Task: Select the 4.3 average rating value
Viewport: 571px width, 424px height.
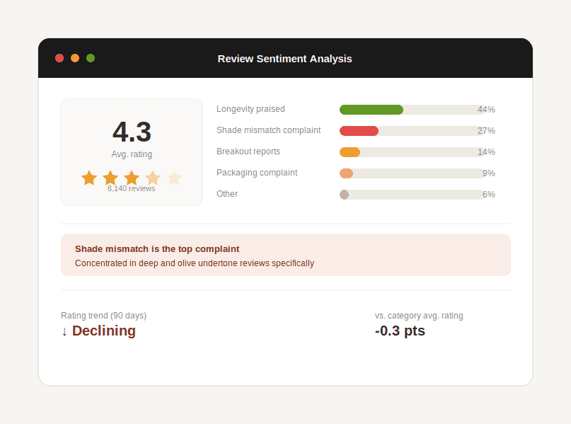Action: [132, 132]
